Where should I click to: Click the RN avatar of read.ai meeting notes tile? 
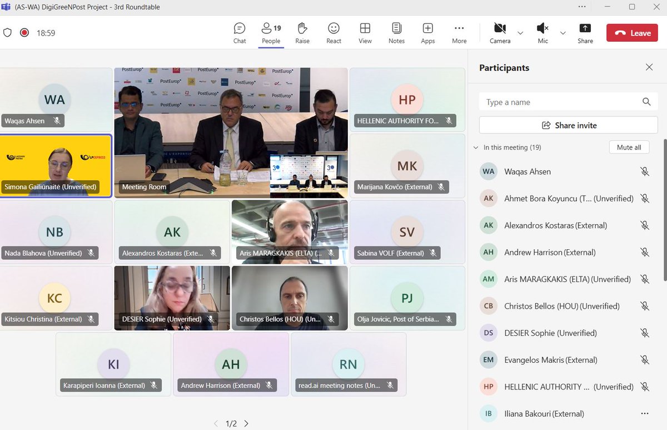[x=349, y=365]
